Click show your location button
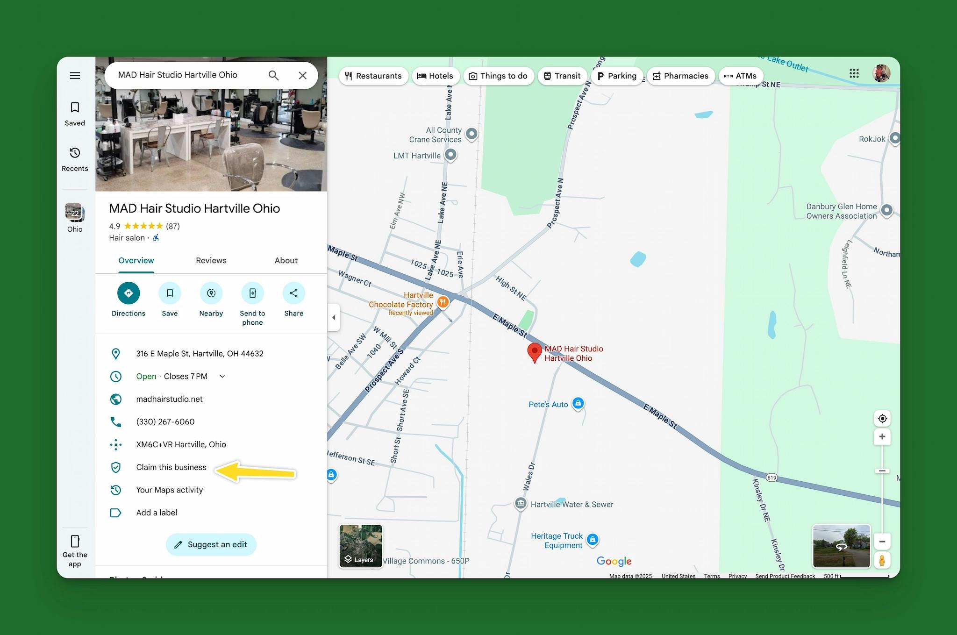 tap(882, 419)
